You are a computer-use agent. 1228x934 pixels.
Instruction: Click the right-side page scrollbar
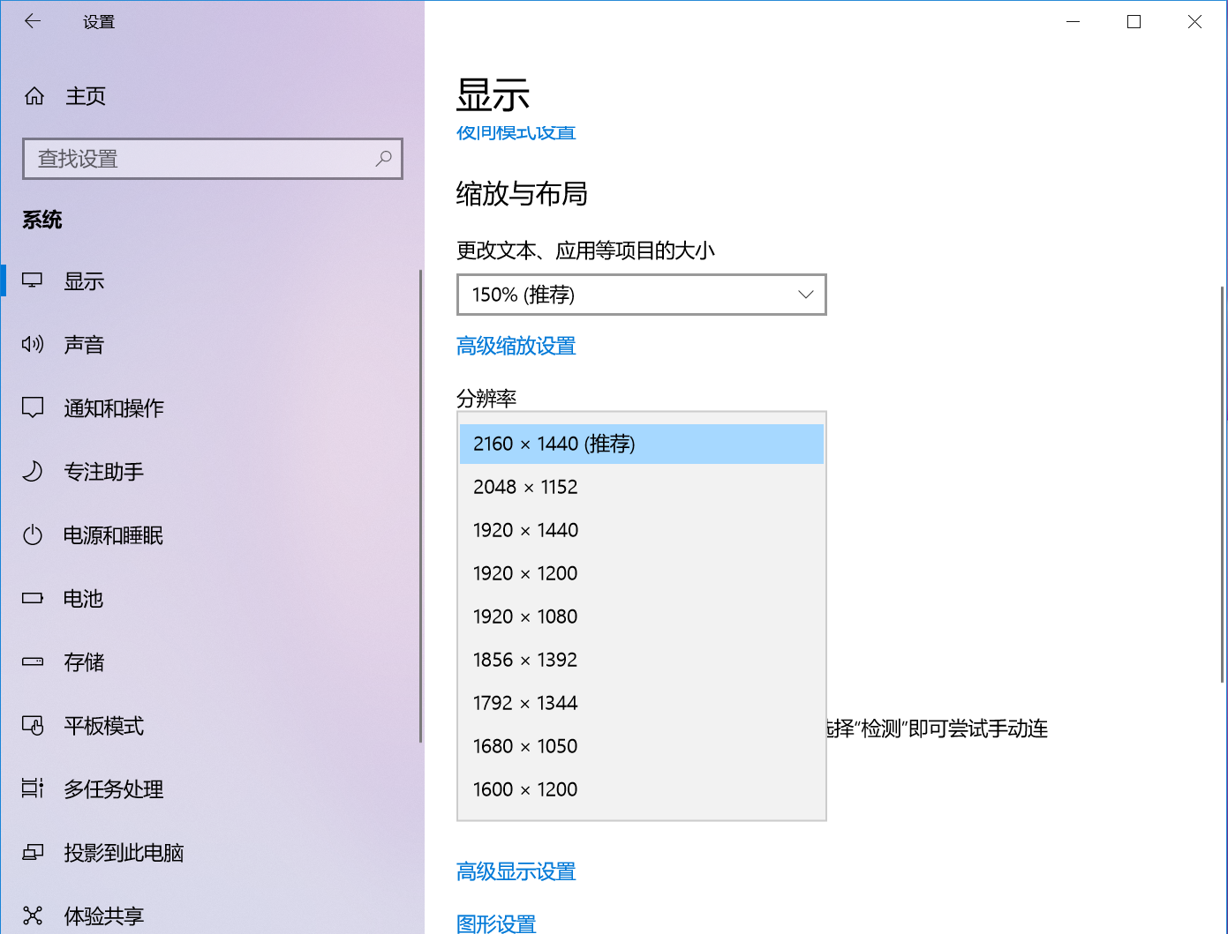(x=1223, y=485)
